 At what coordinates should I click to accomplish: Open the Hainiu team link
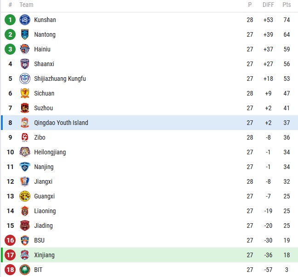42,49
